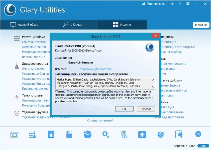Open Startup Manager icon in bottom toolbar
Viewport: 211px width, 150px height.
(14, 134)
